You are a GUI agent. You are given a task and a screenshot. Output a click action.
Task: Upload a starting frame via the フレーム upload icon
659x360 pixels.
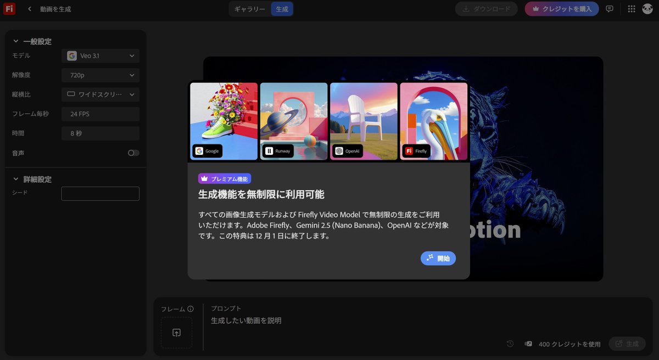176,333
